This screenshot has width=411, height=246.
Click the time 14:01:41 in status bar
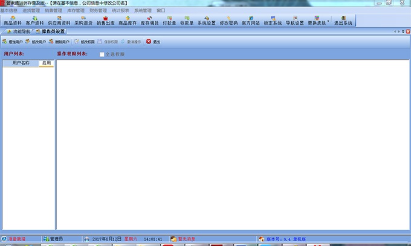point(153,239)
